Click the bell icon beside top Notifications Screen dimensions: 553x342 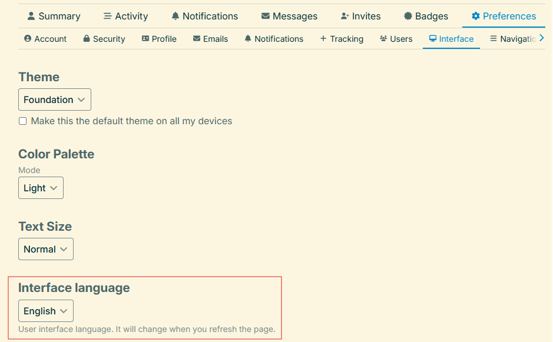[175, 16]
